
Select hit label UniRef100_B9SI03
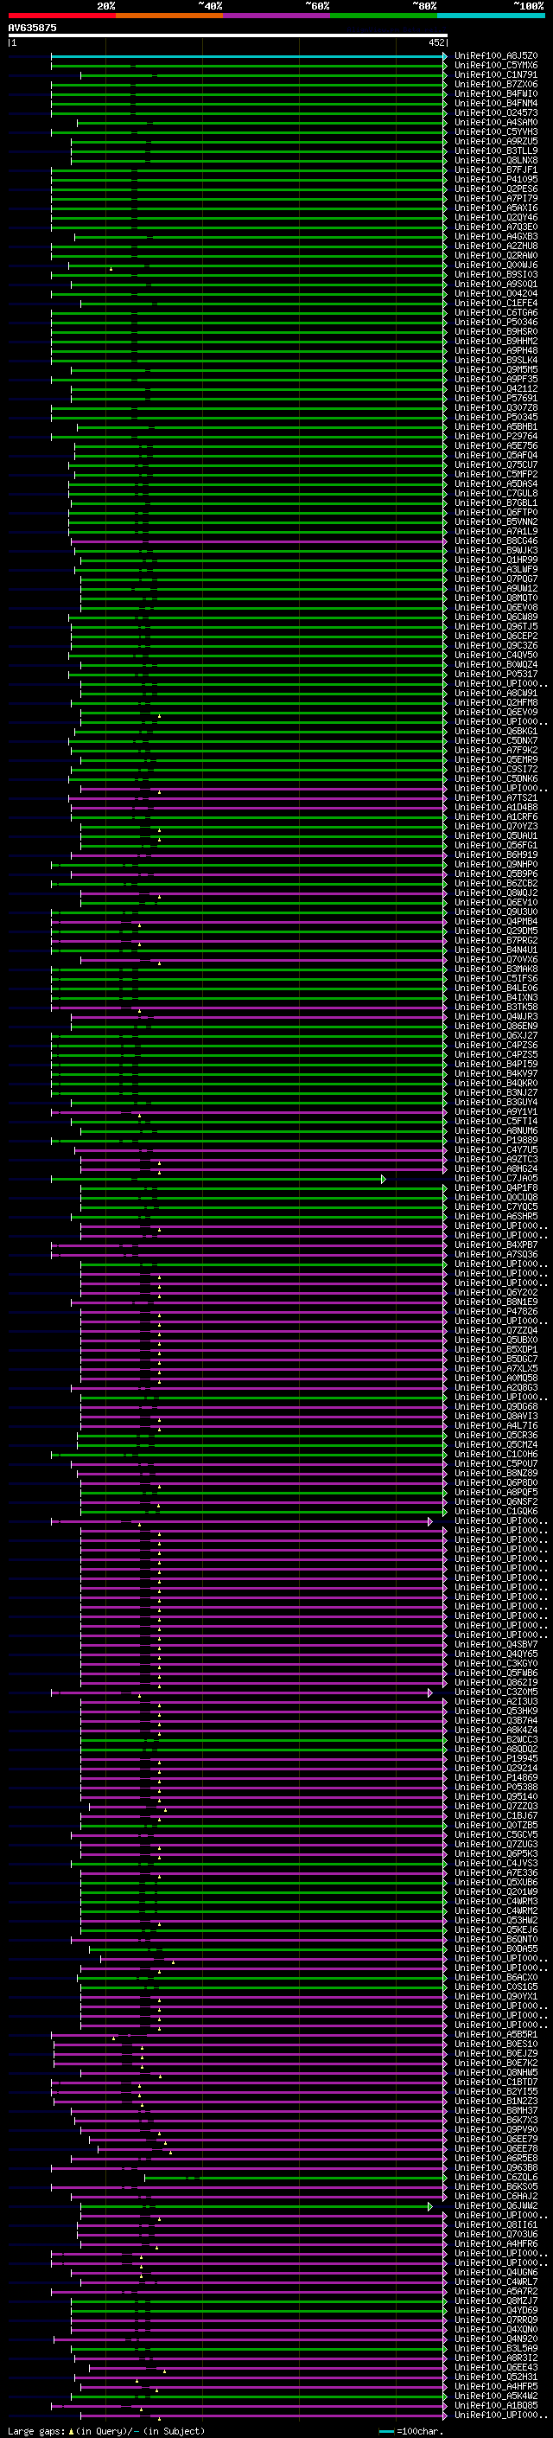[x=496, y=274]
